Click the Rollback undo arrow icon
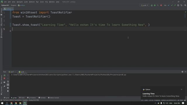 point(181,5)
